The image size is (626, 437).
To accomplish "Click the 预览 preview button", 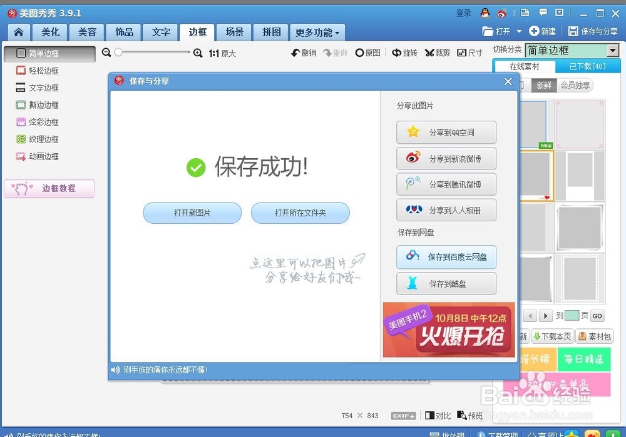I will coord(470,416).
